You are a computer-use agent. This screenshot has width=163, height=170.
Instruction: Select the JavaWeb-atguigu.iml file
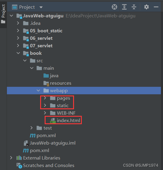49,143
